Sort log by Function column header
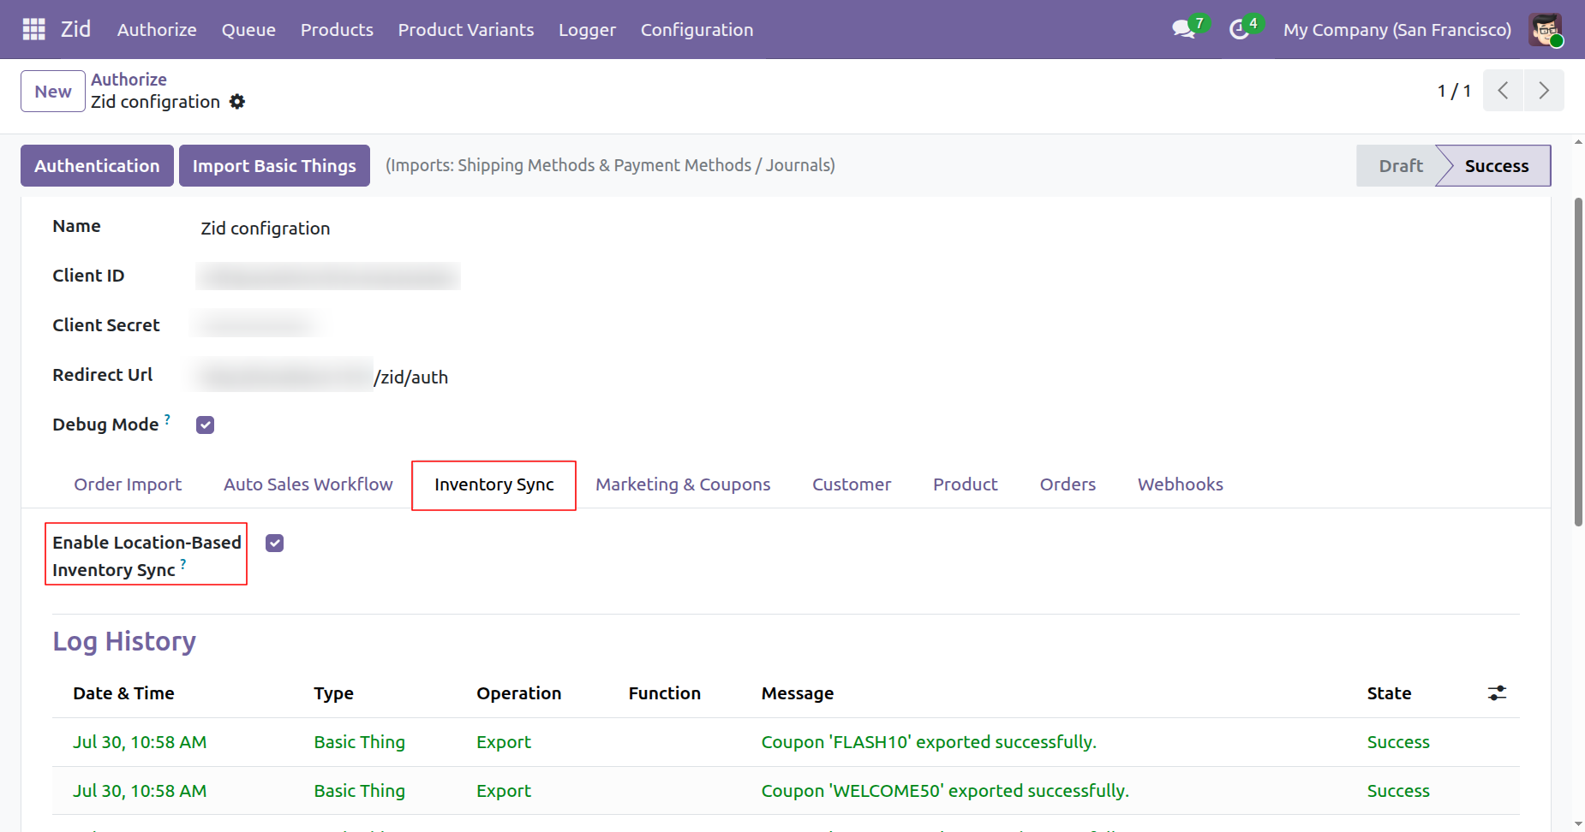Image resolution: width=1585 pixels, height=832 pixels. (664, 693)
